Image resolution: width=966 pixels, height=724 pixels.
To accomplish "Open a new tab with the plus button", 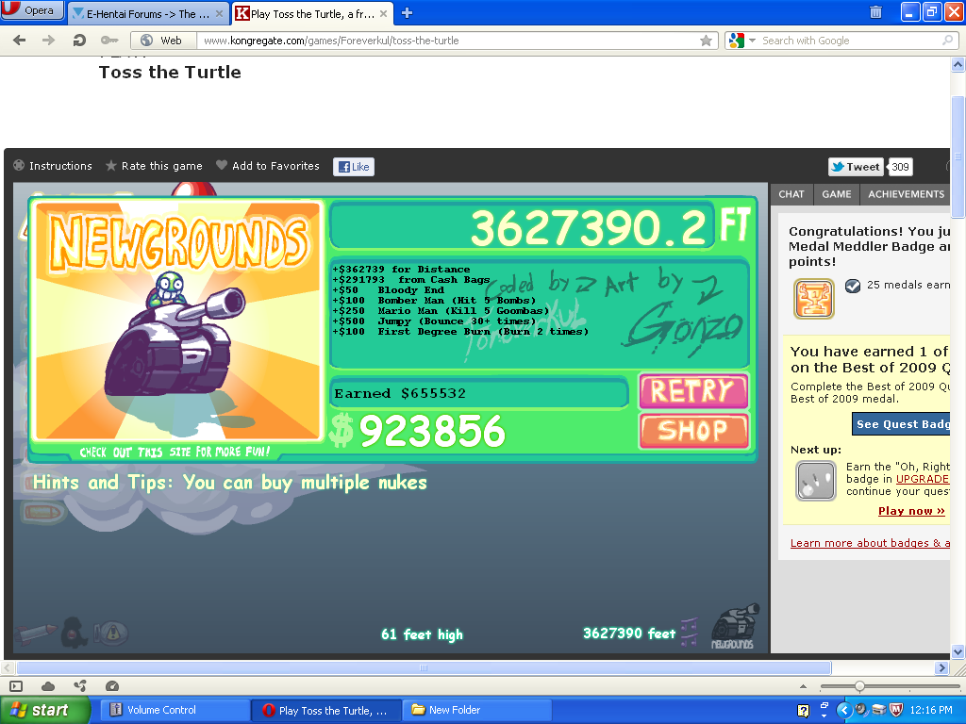I will point(407,13).
